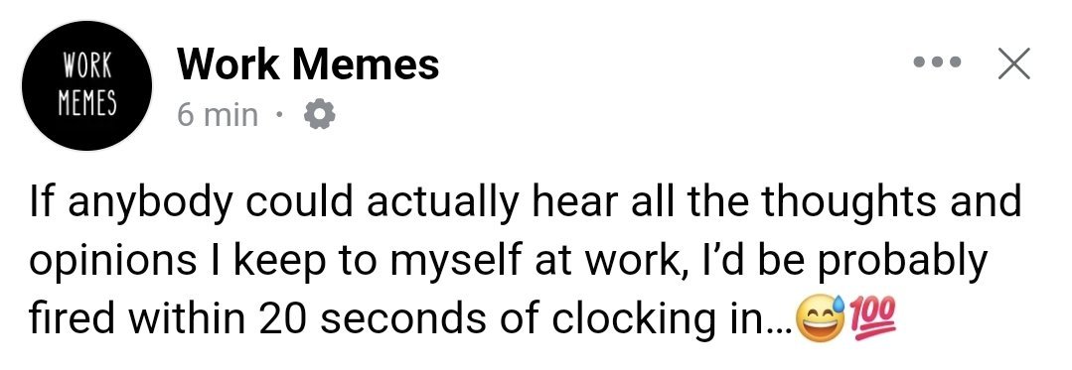1072x370 pixels.
Task: Select the first line starting 'If anybody'
Action: tap(525, 203)
